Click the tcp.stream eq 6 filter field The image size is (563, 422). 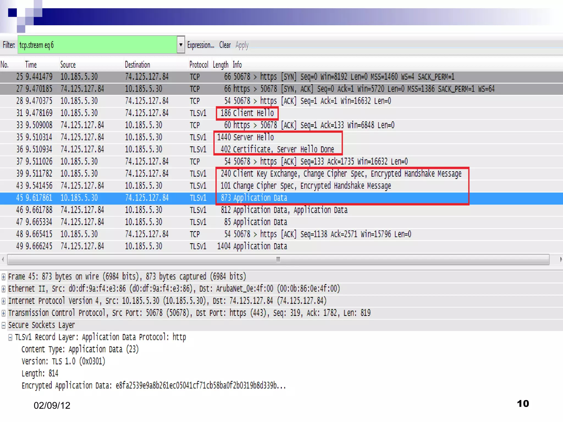point(97,45)
